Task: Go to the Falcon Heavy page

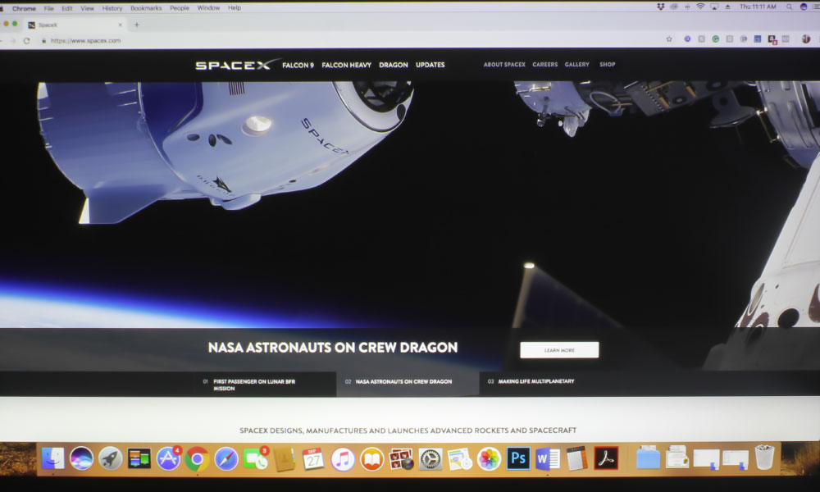Action: (346, 65)
